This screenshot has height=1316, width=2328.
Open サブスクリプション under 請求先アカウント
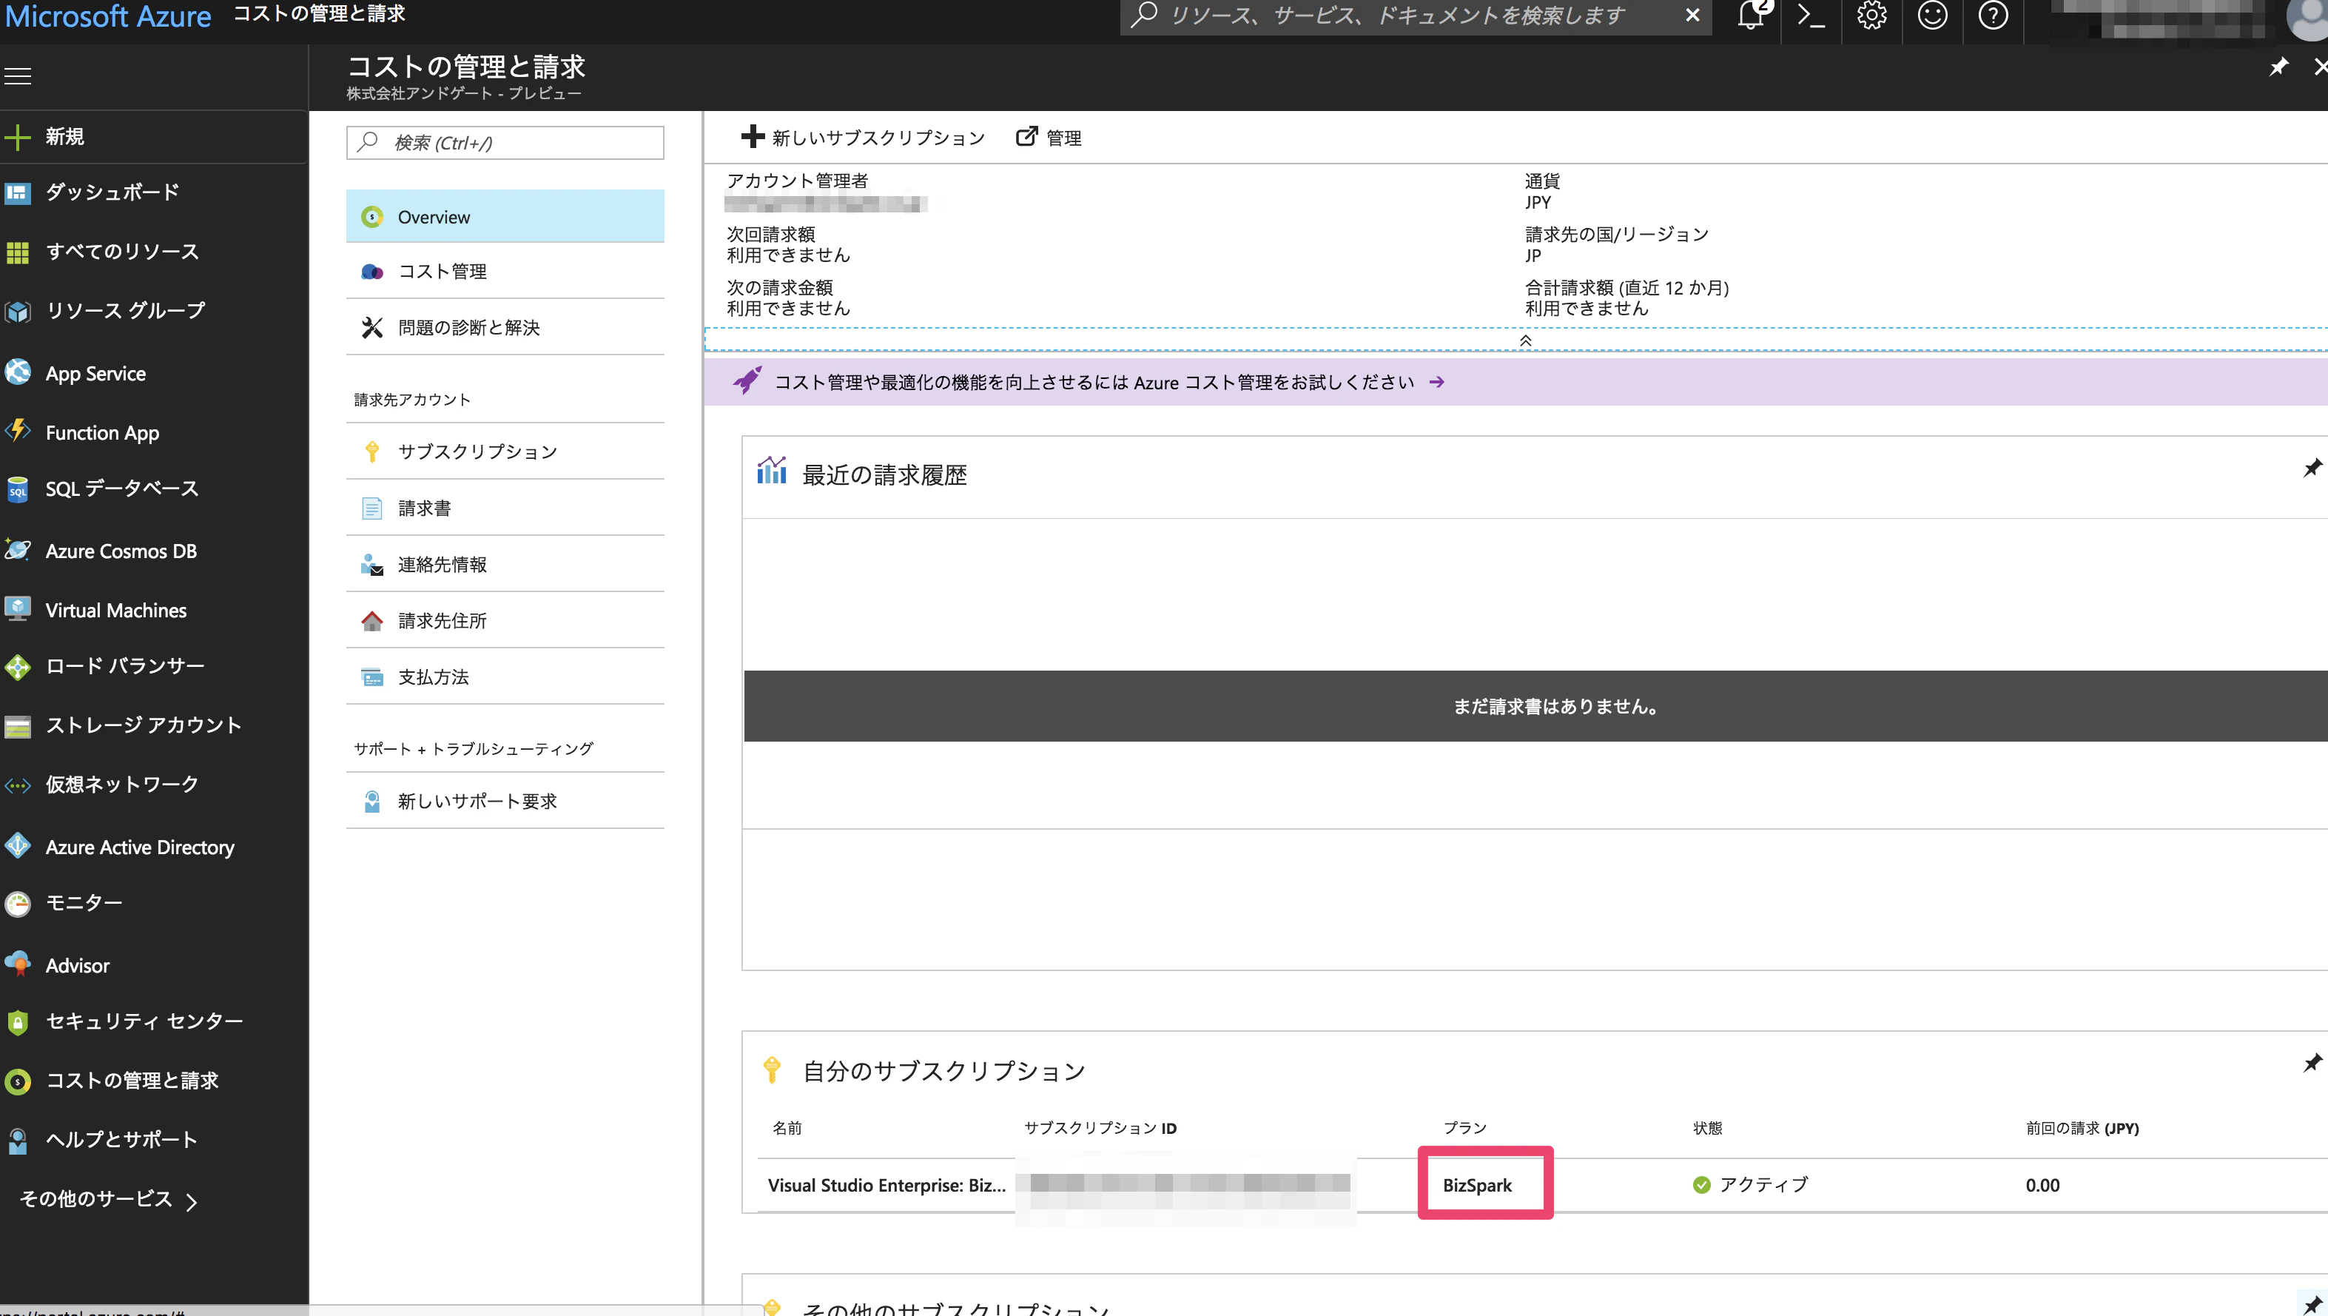click(x=505, y=452)
